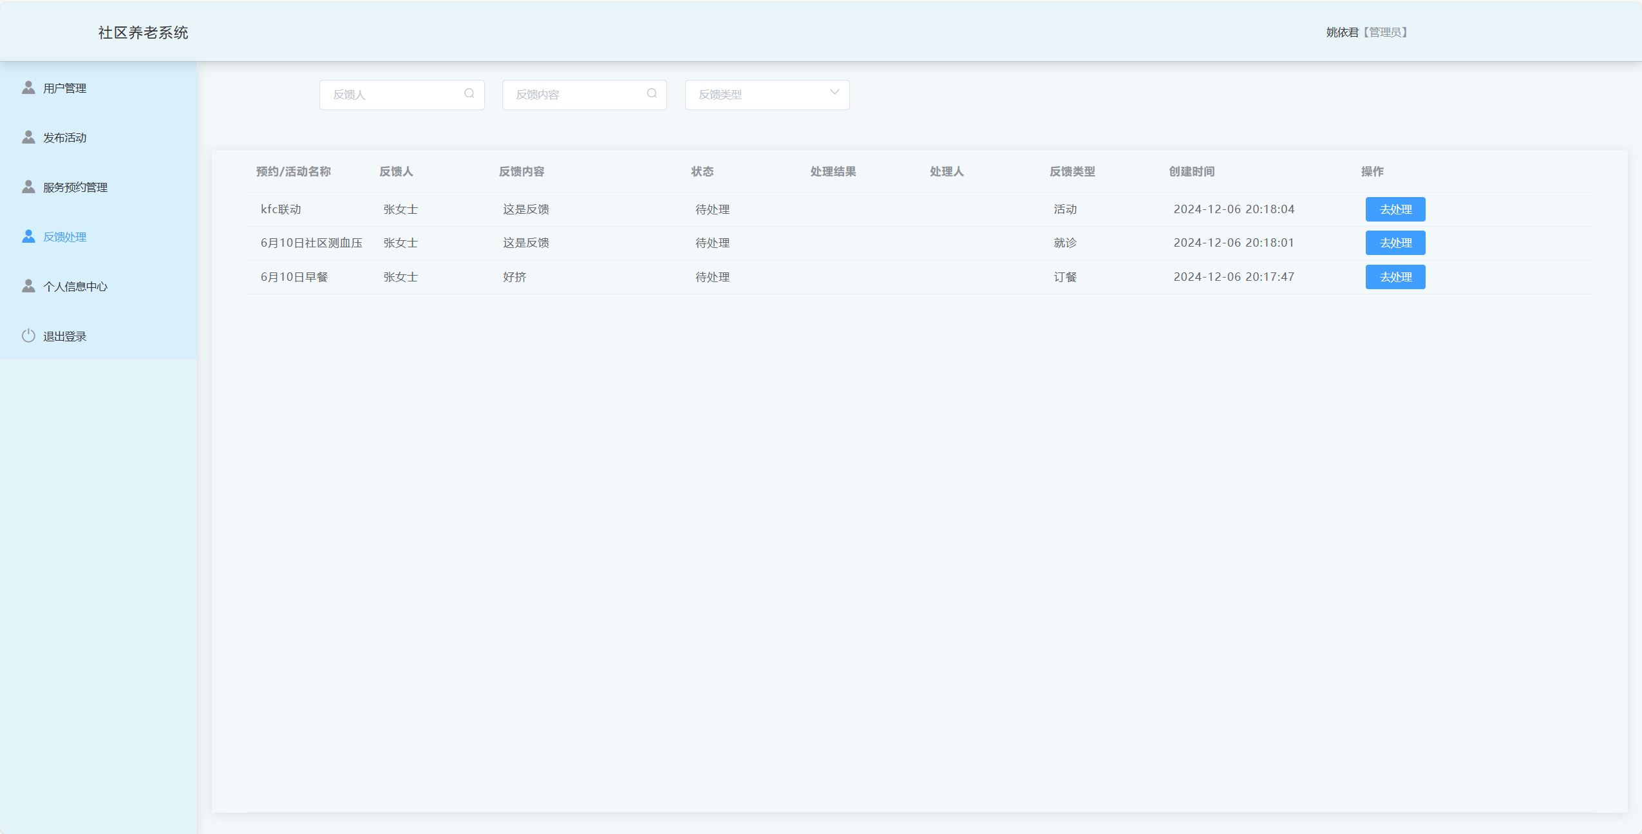Click the magnifier icon in 反馈内容 search box
This screenshot has height=834, width=1642.
[651, 94]
